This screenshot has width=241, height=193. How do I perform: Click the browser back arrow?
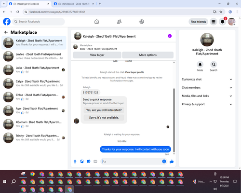point(4,12)
